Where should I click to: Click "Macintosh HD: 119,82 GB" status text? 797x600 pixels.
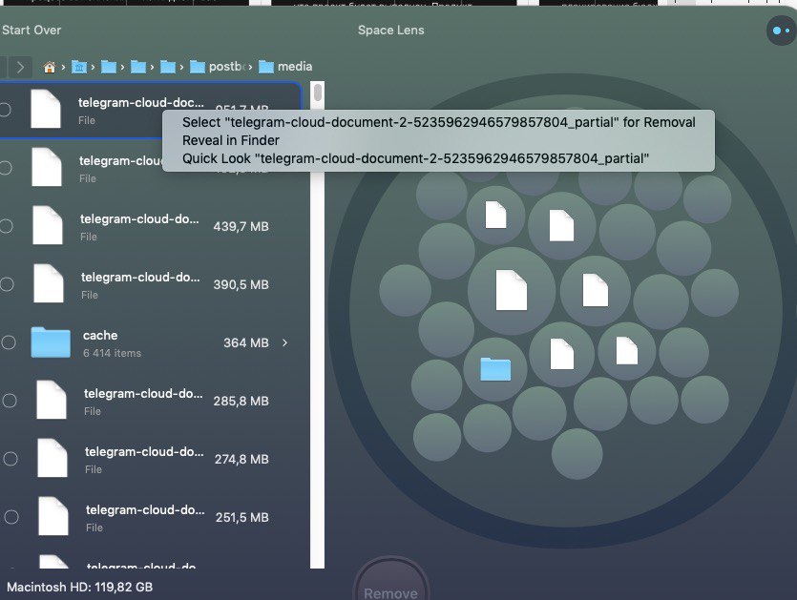[x=80, y=587]
